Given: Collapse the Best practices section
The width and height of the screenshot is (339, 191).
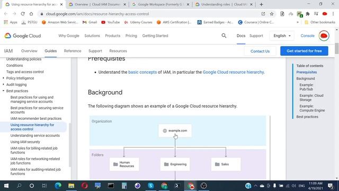Looking at the screenshot, I should pyautogui.click(x=4, y=91).
